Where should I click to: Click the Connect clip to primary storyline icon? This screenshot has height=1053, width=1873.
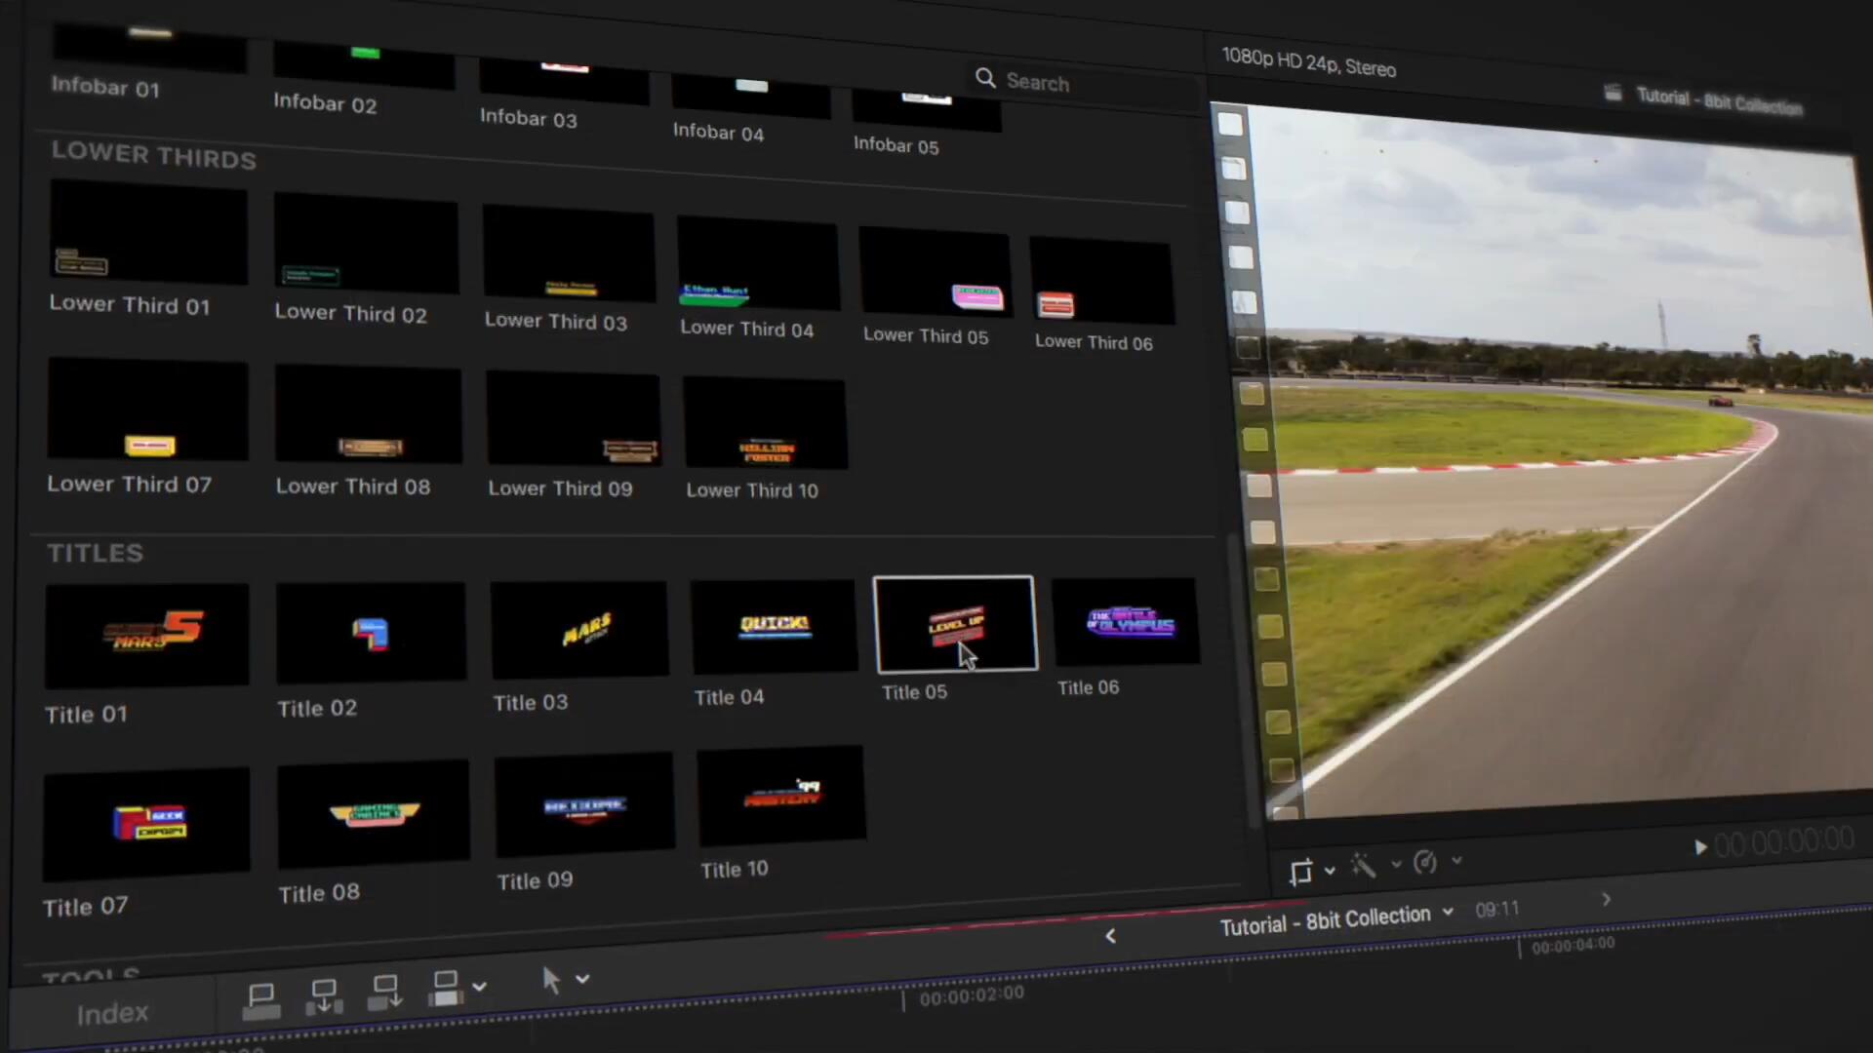261,1000
